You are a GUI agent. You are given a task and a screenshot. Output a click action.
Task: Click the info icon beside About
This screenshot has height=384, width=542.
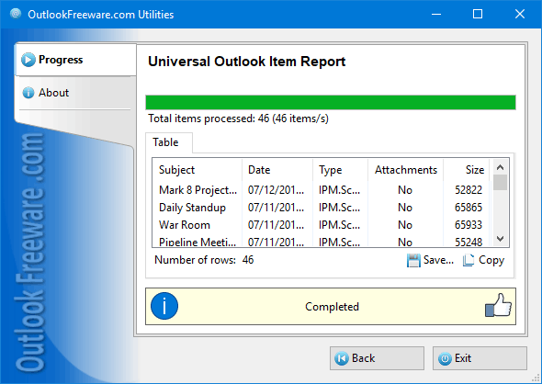pos(28,93)
